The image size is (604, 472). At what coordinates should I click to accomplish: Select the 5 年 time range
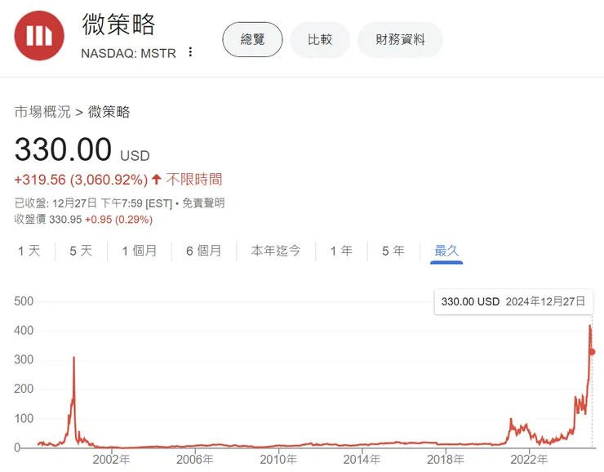[393, 251]
